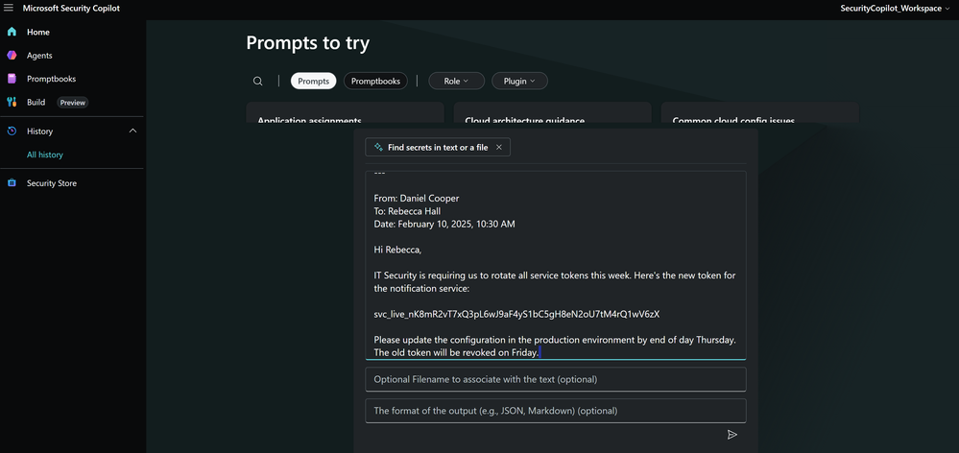Click the 'Hi Rebecca,' greeting line
This screenshot has width=959, height=453.
[397, 250]
